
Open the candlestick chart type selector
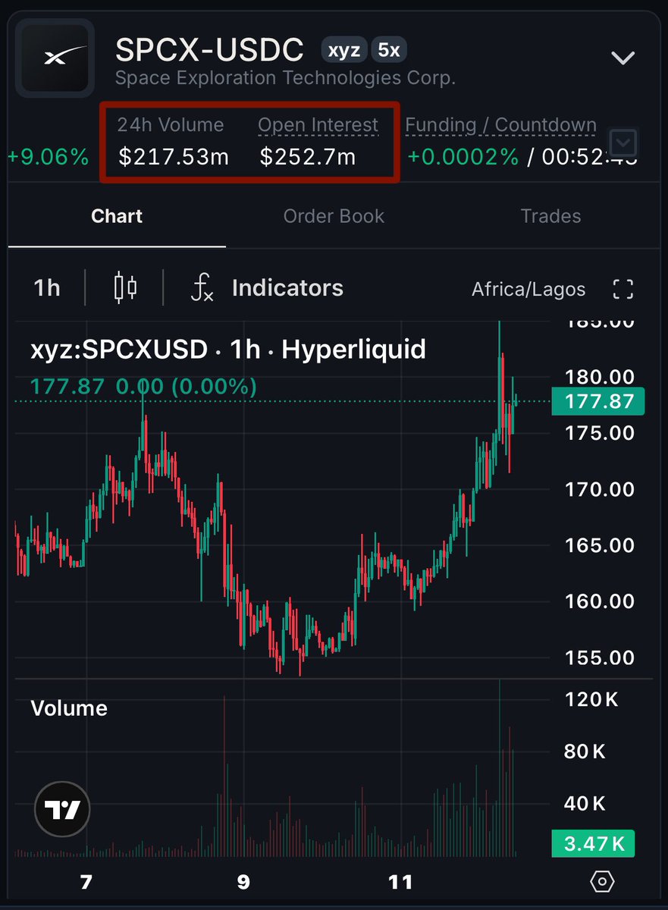tap(125, 288)
